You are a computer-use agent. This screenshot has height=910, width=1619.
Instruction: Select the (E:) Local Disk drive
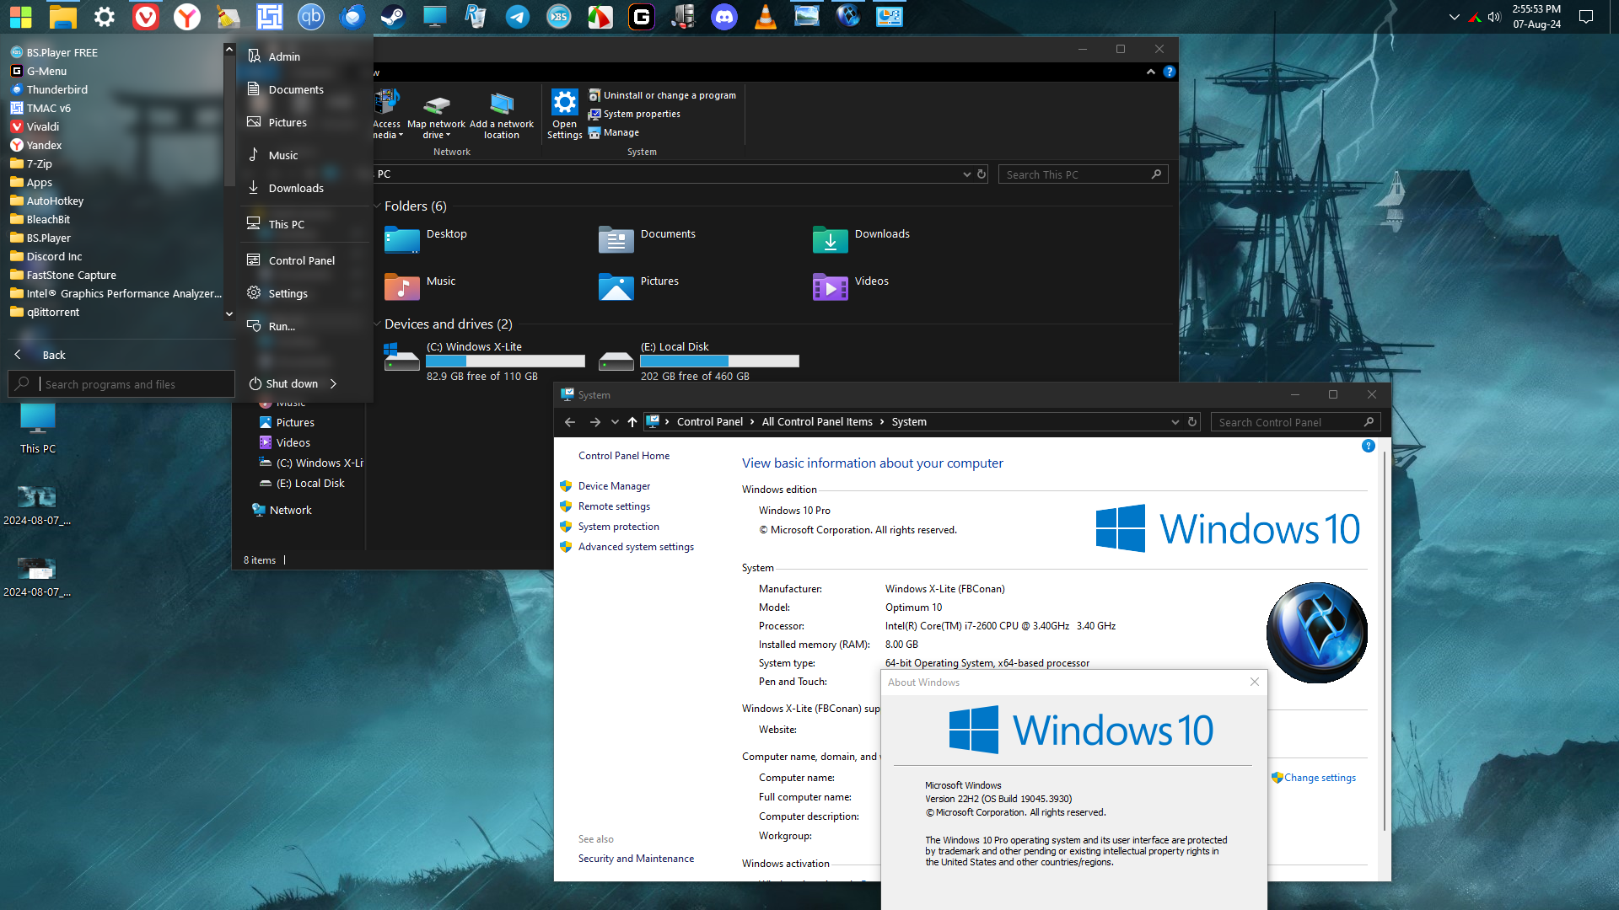click(x=699, y=361)
